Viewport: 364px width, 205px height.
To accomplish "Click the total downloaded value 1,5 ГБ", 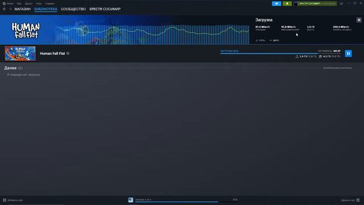I will [311, 27].
